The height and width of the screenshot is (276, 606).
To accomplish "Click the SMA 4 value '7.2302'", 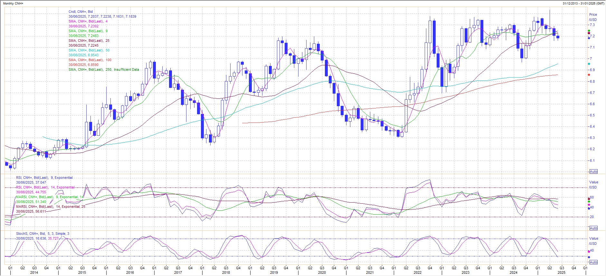I will tap(93, 26).
